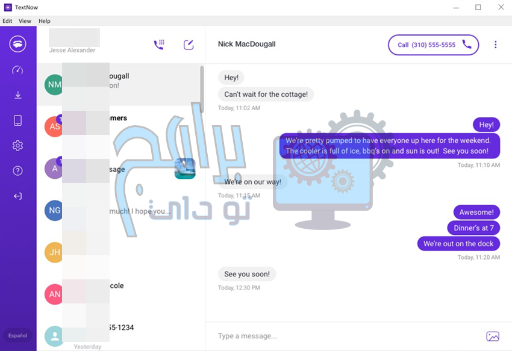The width and height of the screenshot is (512, 351).
Task: Open the speedometer usage icon in sidebar
Action: click(17, 70)
